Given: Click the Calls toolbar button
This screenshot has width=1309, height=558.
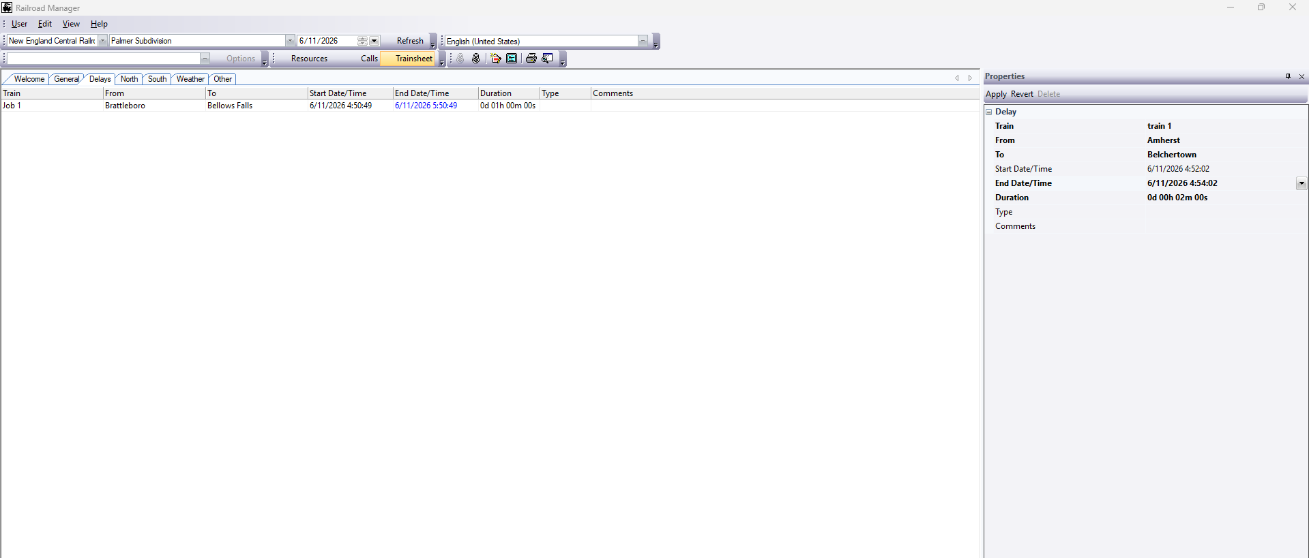Looking at the screenshot, I should click(x=369, y=59).
